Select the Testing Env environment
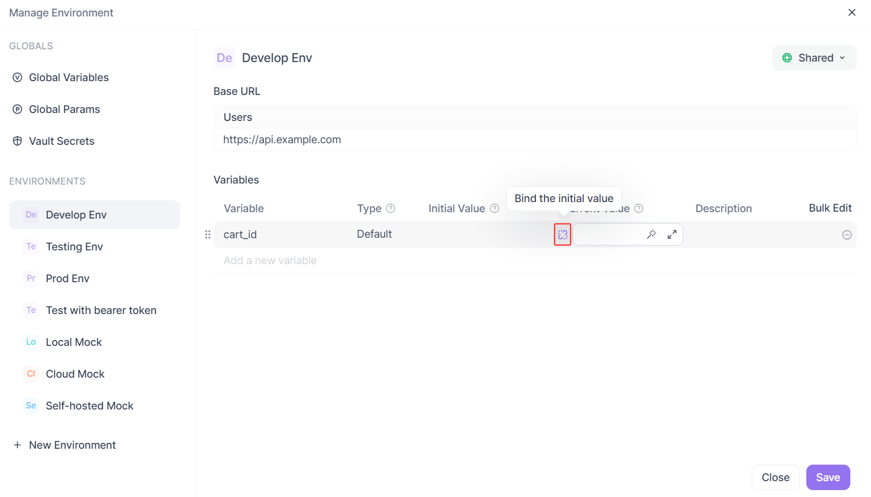 [94, 247]
